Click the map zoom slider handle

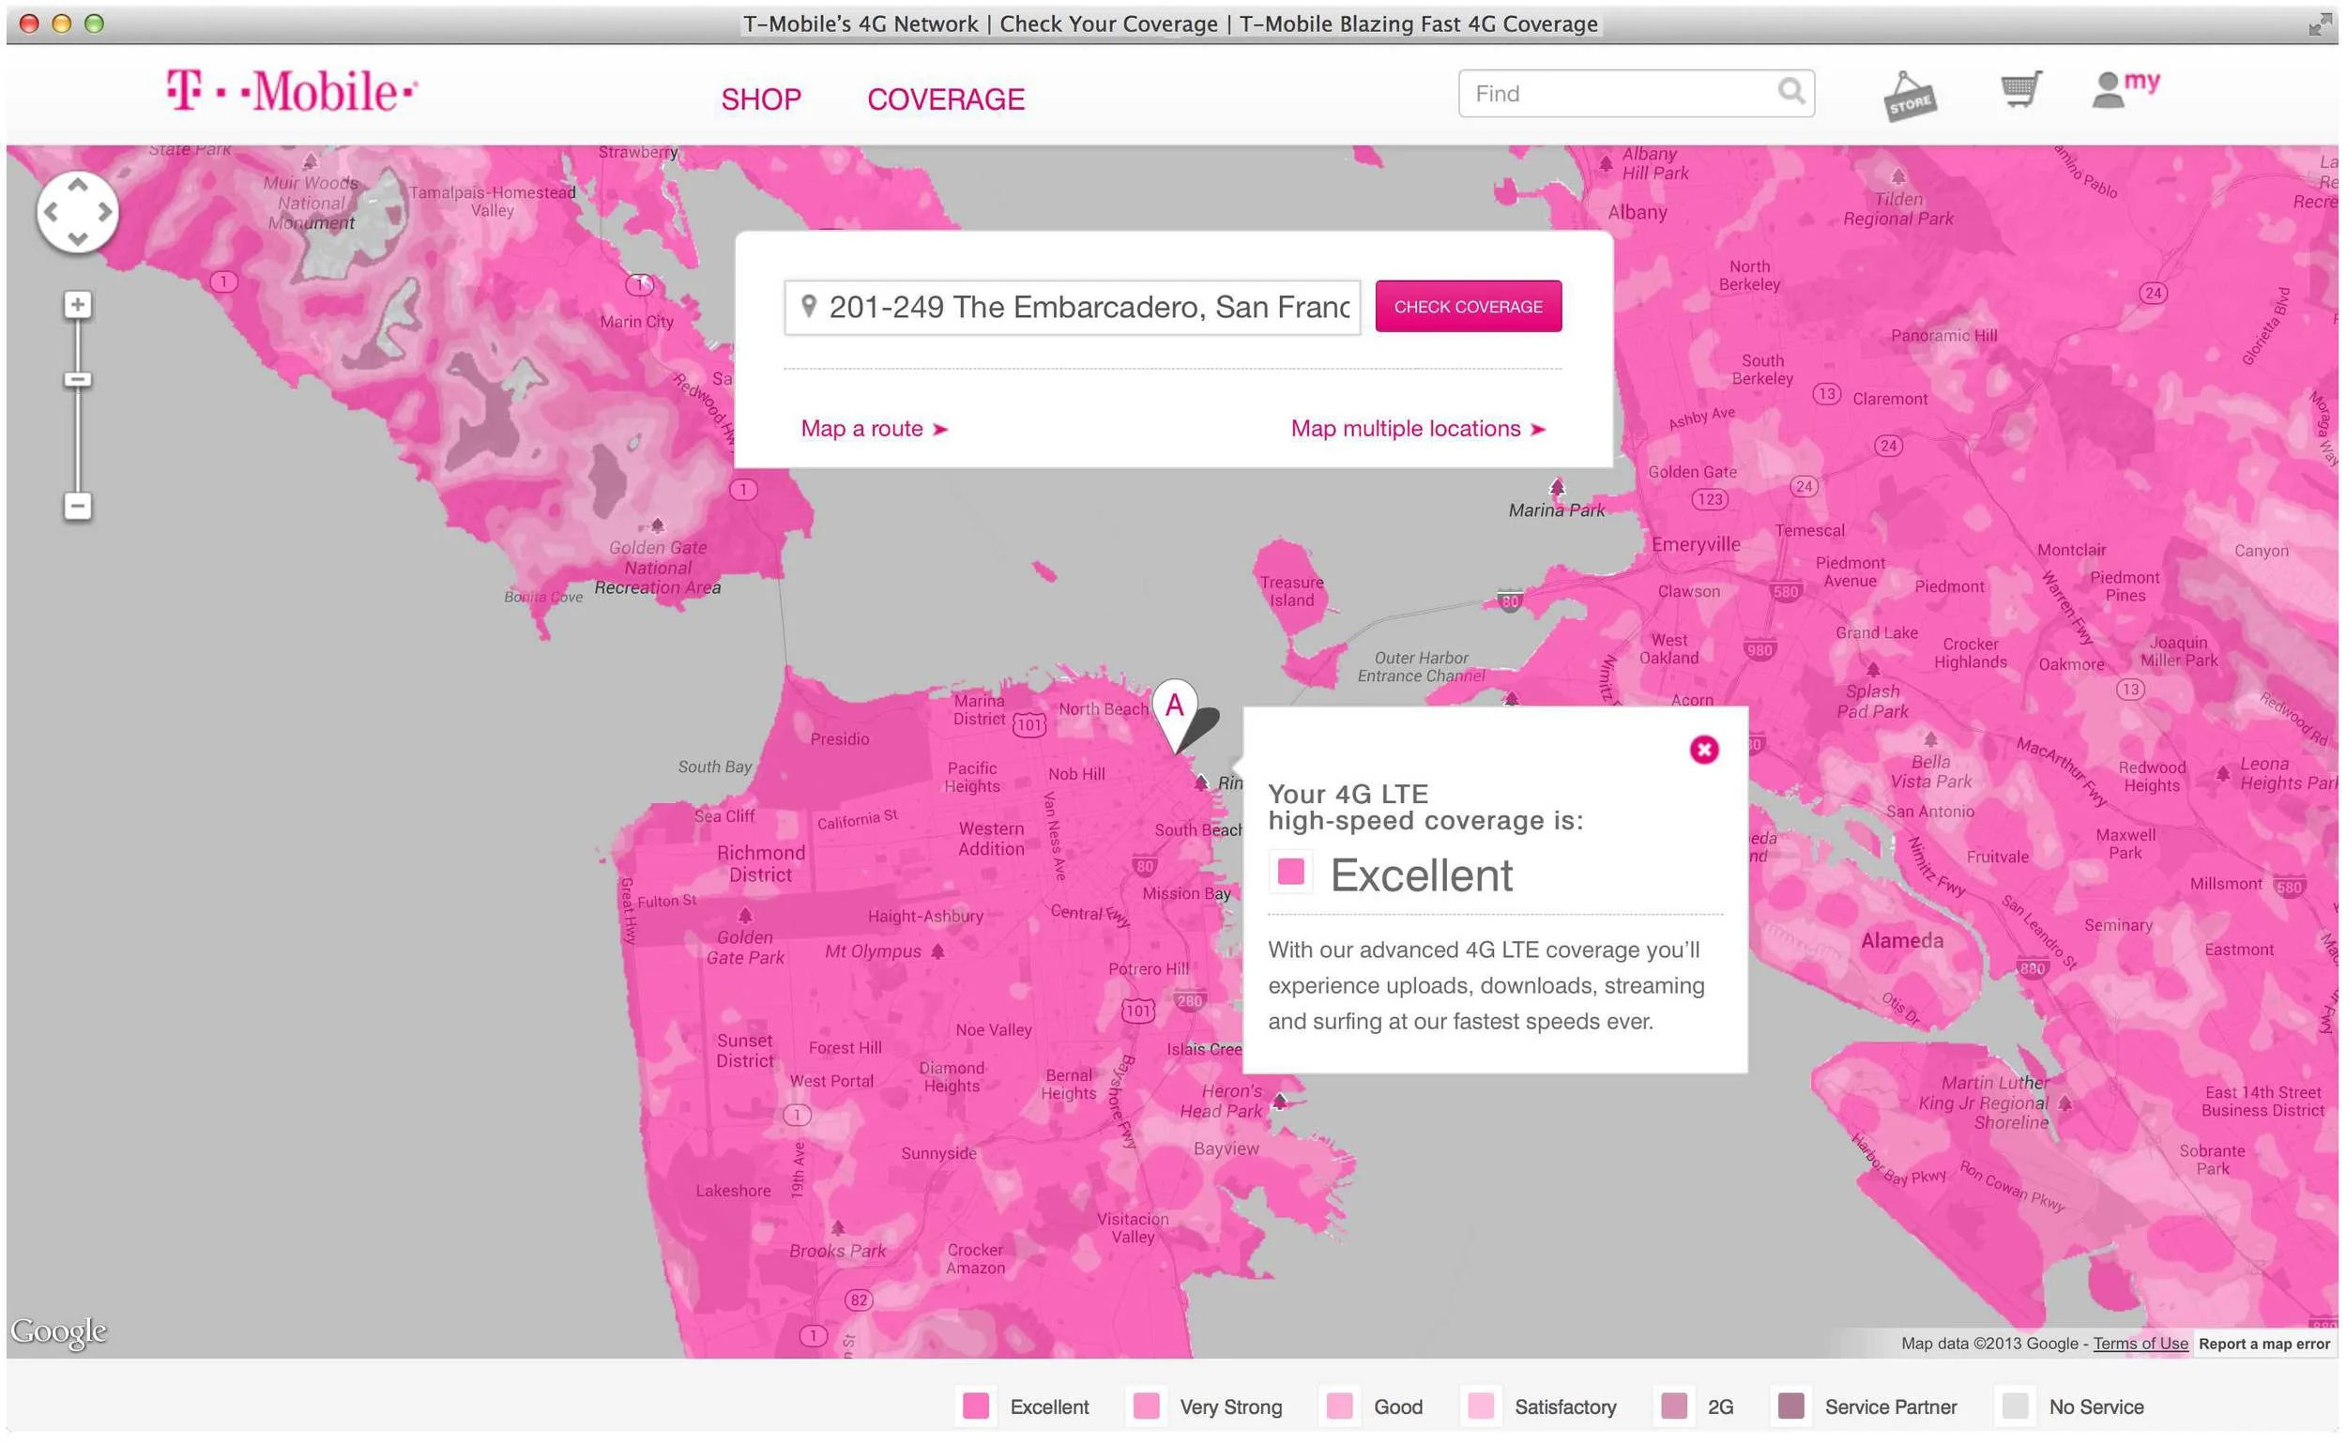77,380
